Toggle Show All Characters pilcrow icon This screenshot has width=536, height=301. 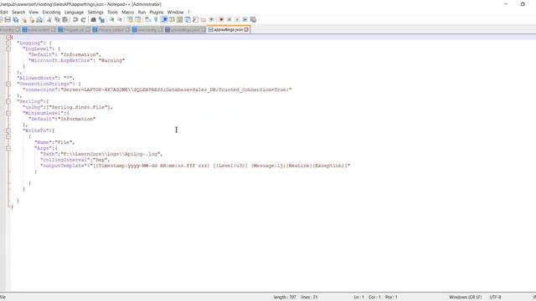coord(156,20)
